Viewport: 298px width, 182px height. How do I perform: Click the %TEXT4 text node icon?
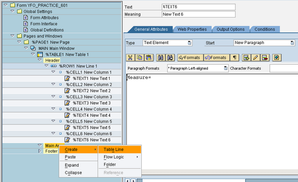point(67,115)
